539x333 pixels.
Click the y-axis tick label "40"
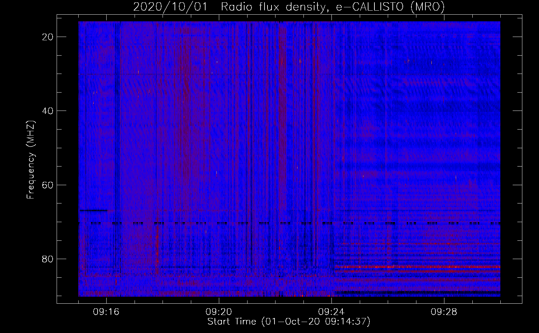point(48,111)
